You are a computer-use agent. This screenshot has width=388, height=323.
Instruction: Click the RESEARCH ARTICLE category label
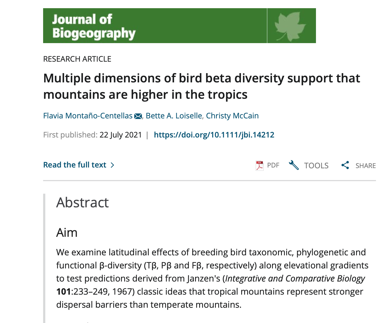[77, 59]
